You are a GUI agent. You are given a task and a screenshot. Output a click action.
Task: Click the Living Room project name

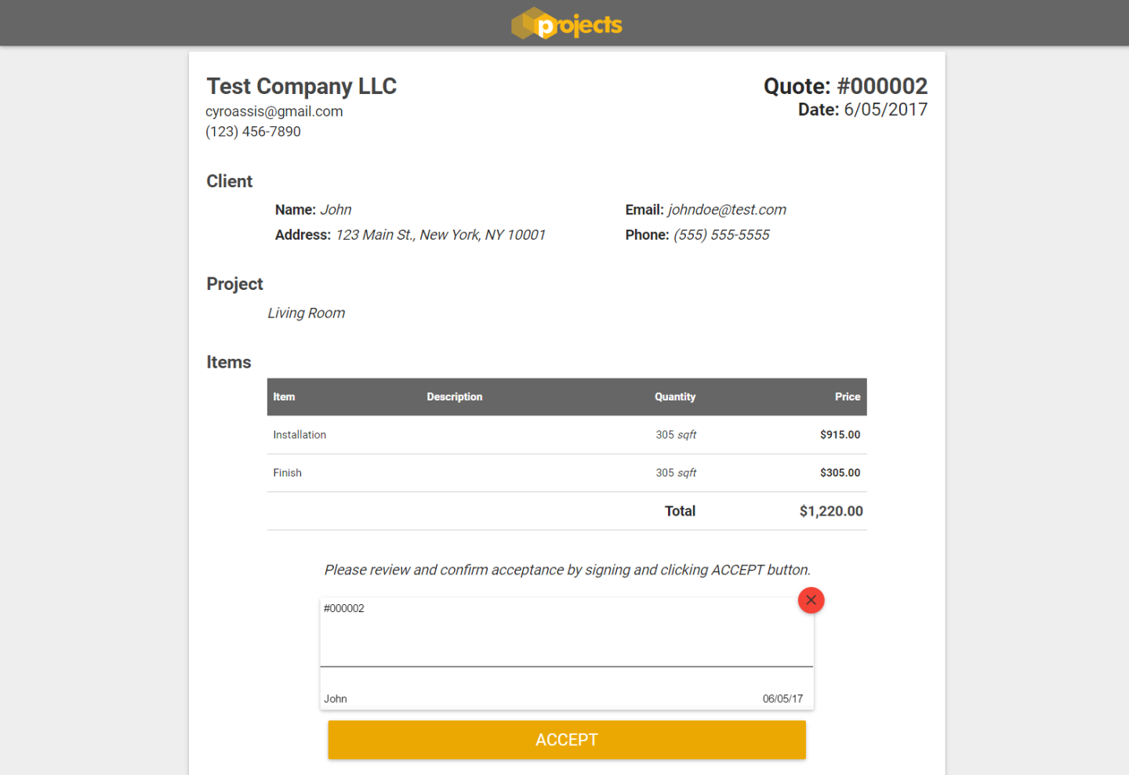(x=307, y=313)
